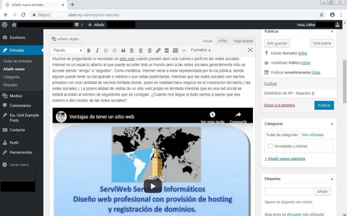347x216 pixels.
Task: Click the Mover a la papelera link
Action: 279,105
